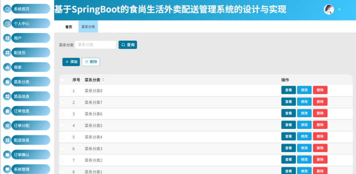Check the box for row 菜系分类4
The width and height of the screenshot is (356, 174).
pyautogui.click(x=62, y=137)
